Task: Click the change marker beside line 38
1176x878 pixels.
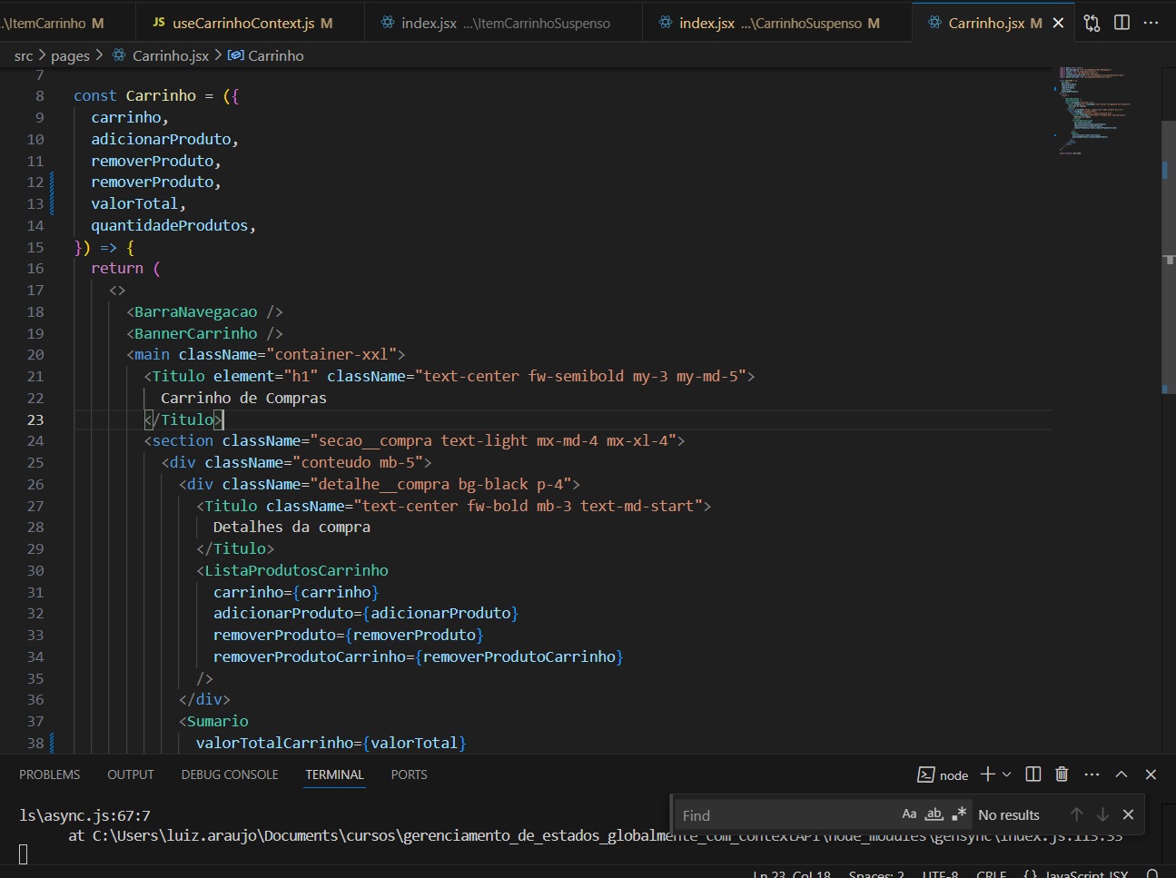Action: [x=52, y=743]
